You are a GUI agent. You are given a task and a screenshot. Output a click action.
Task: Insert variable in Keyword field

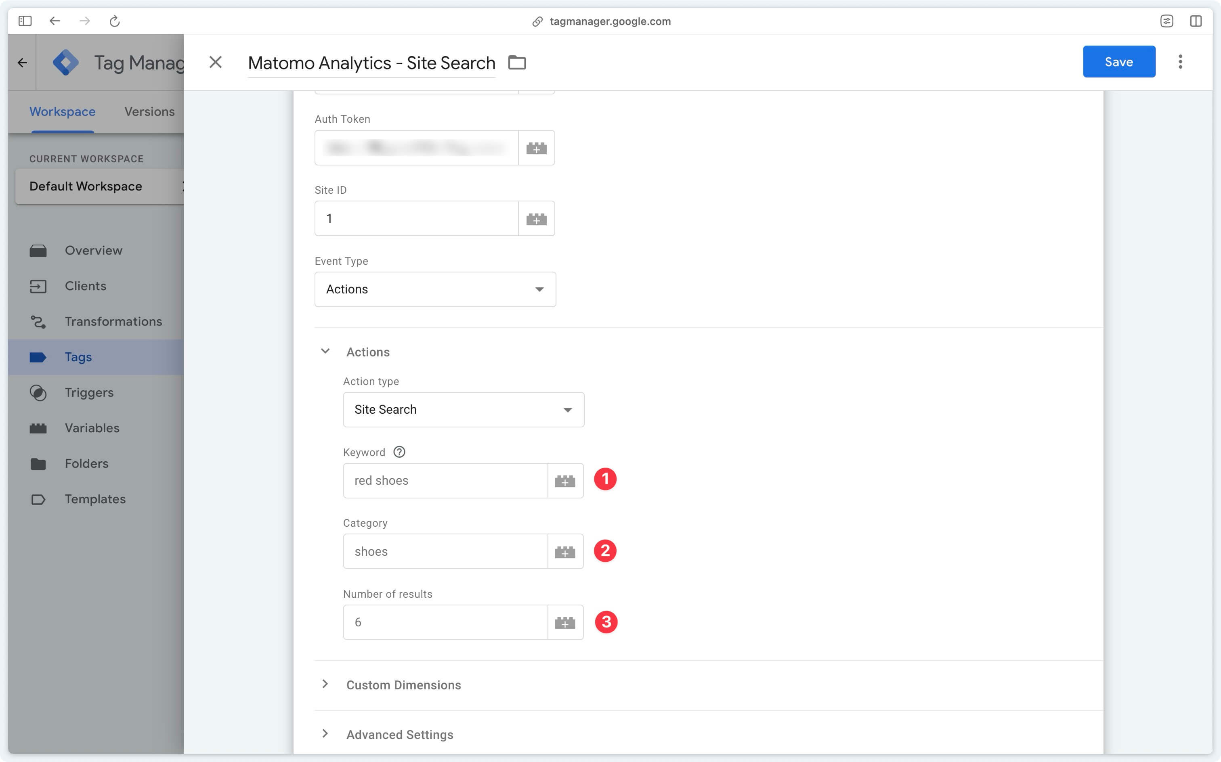pyautogui.click(x=565, y=481)
